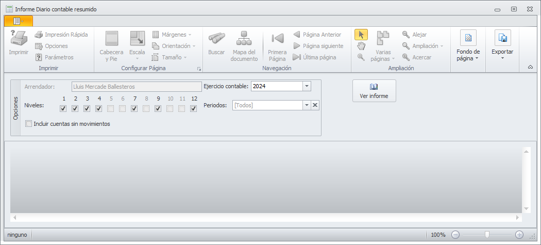Viewport: 541px width, 245px height.
Task: Open the Configurar Página dialog launcher
Action: [199, 69]
